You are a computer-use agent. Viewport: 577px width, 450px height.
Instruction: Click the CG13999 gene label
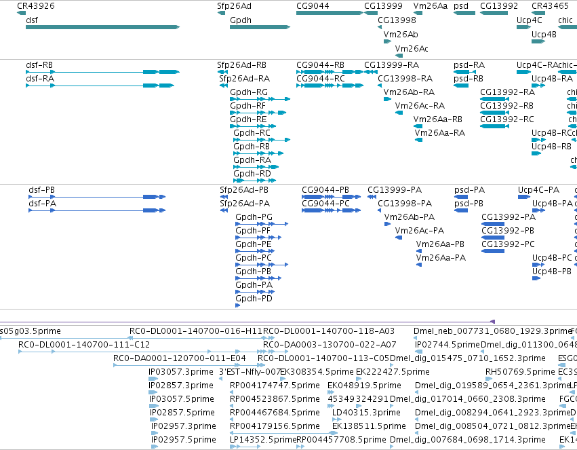coord(383,6)
